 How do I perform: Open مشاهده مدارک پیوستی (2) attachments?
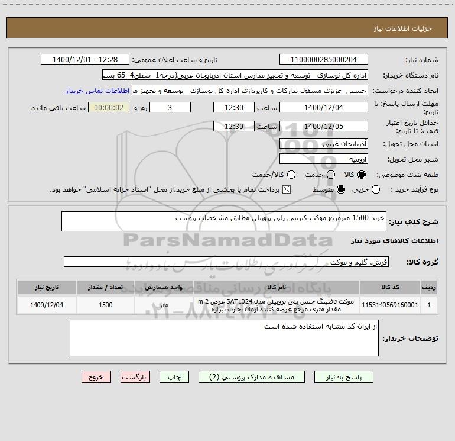(252, 376)
